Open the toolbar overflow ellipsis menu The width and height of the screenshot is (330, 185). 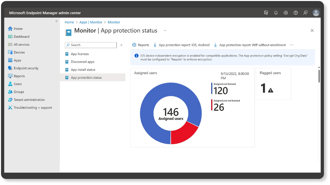tap(292, 45)
